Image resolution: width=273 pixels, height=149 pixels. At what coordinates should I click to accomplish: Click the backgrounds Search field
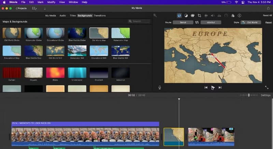139,21
